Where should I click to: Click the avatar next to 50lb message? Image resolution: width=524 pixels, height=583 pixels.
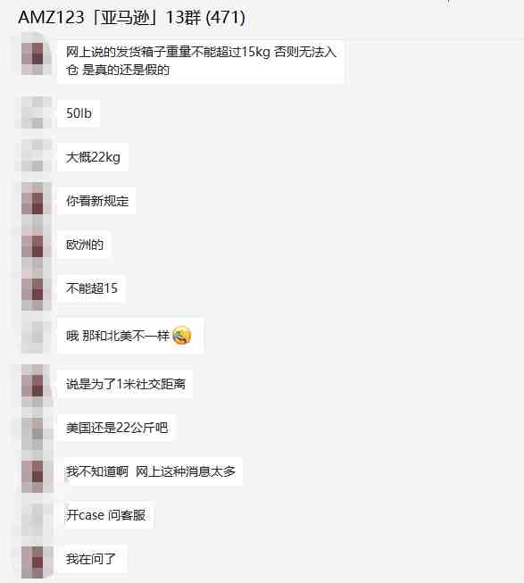tap(37, 112)
